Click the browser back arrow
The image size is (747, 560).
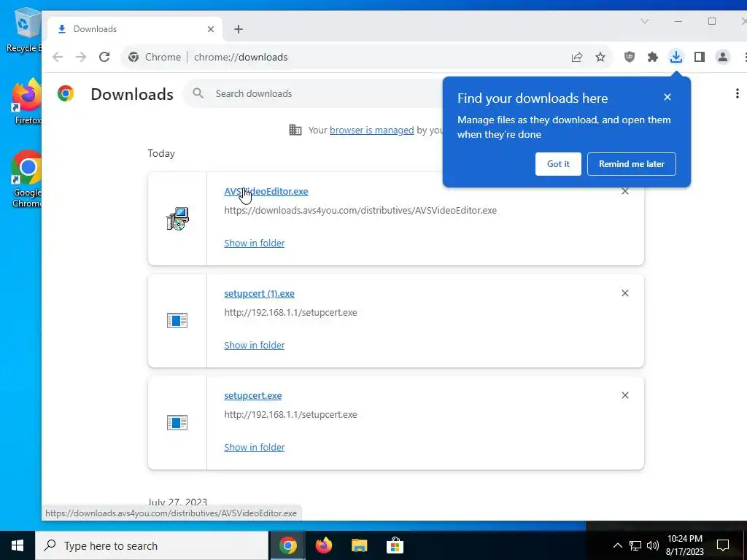[58, 57]
